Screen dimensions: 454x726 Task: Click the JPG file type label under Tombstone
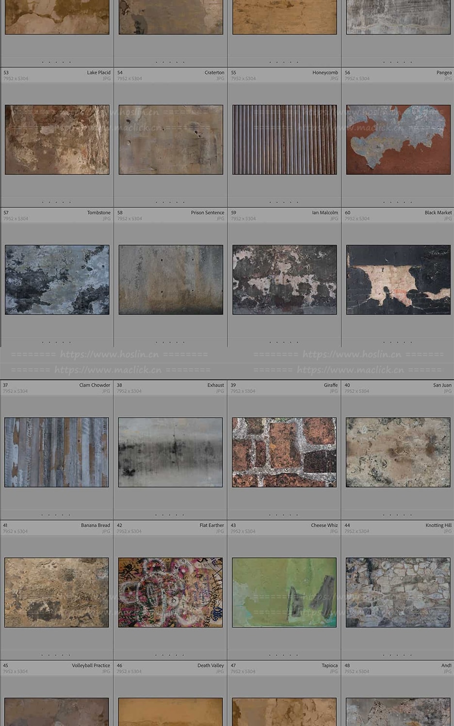pos(107,219)
